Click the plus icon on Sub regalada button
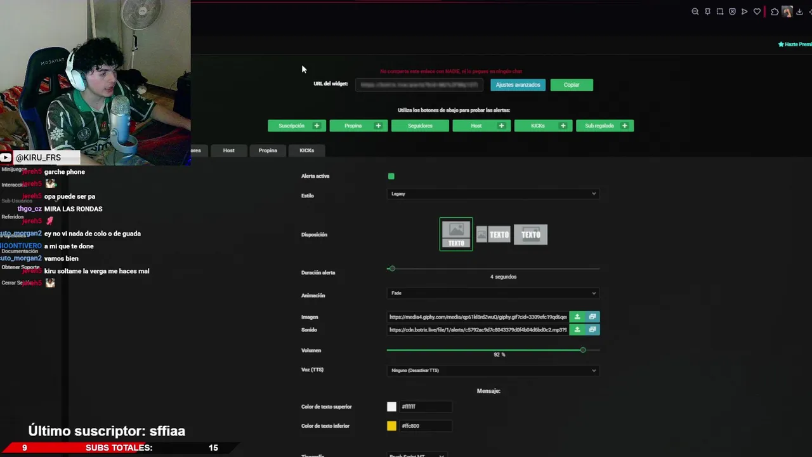Viewport: 812px width, 457px height. pyautogui.click(x=624, y=126)
